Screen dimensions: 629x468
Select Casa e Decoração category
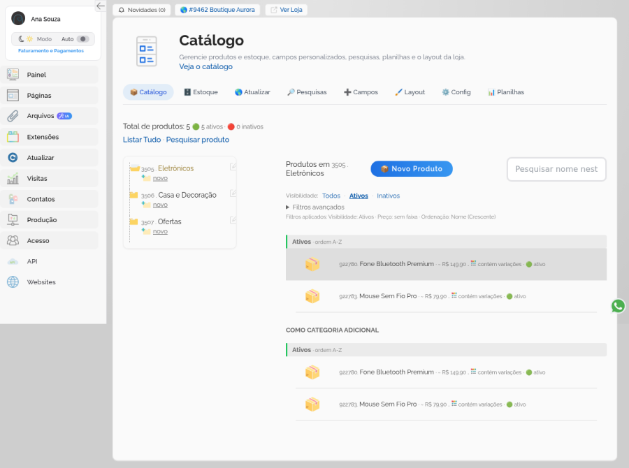[x=187, y=195]
